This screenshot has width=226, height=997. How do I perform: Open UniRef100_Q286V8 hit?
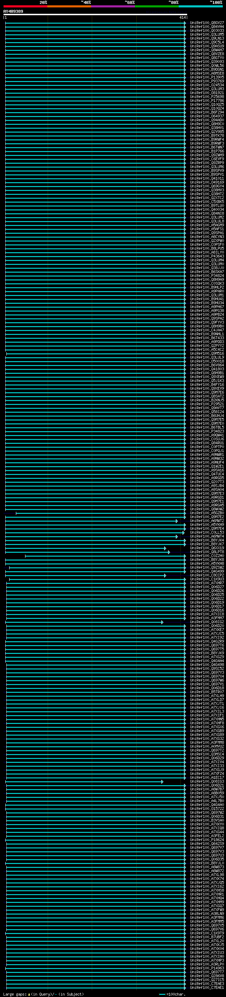pos(207,976)
